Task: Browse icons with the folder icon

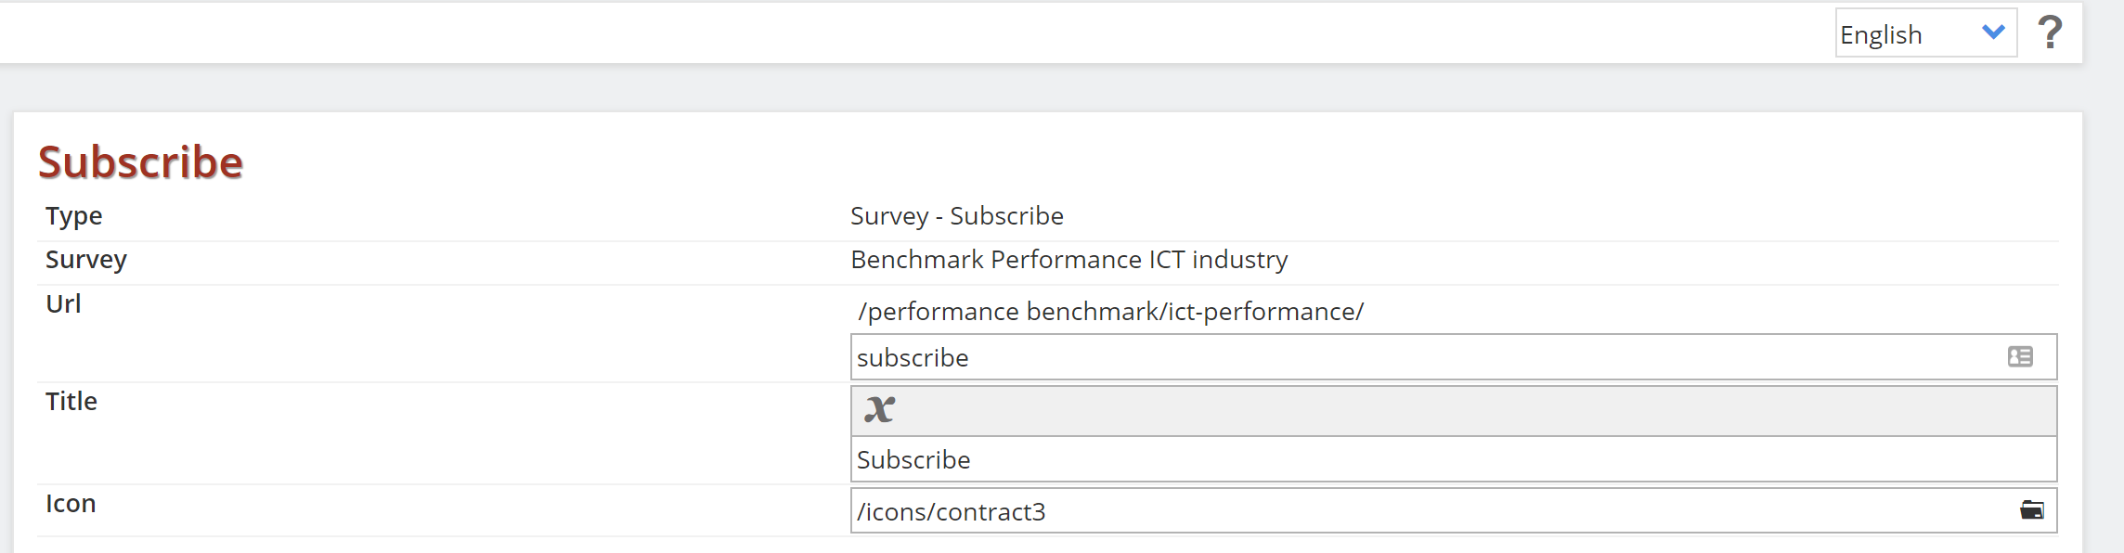Action: point(2032,510)
